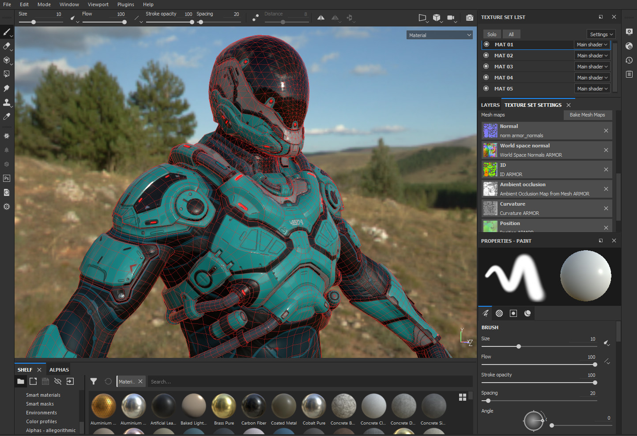Switch shelf to grid view icon
The height and width of the screenshot is (436, 637).
pos(463,397)
